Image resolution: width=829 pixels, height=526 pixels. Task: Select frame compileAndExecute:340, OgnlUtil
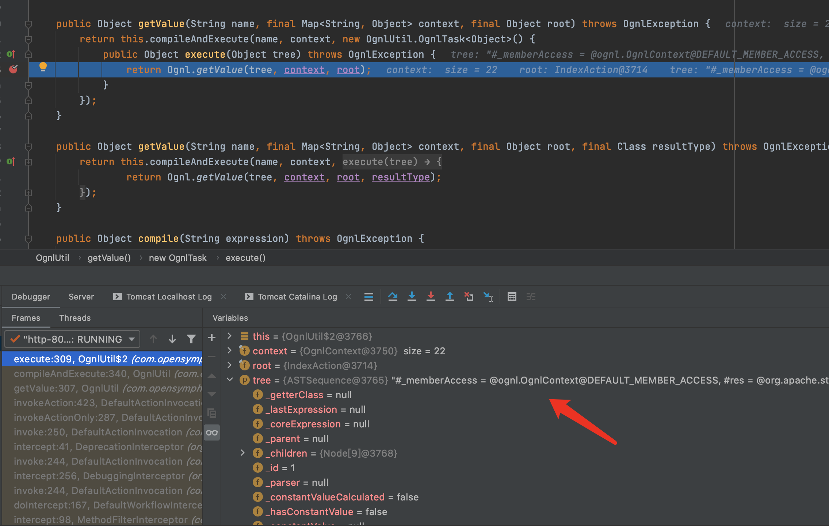point(103,374)
